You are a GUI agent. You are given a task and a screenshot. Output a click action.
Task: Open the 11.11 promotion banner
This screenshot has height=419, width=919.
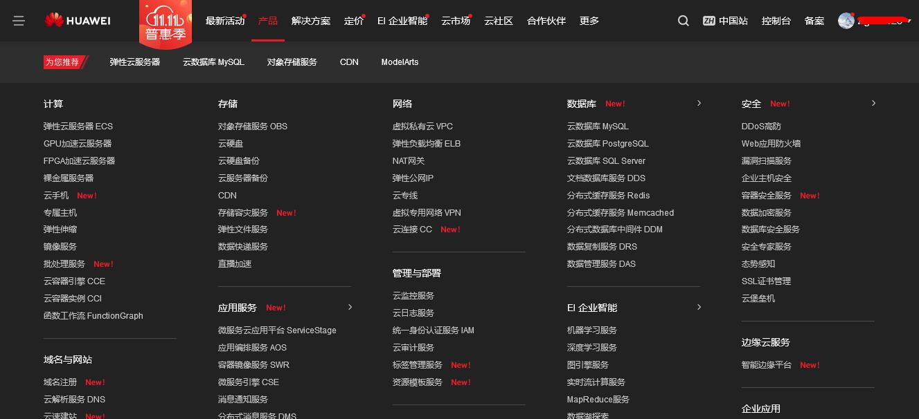166,24
